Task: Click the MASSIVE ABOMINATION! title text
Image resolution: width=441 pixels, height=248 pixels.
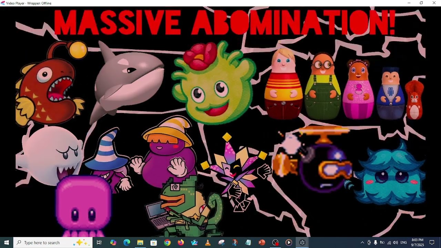Action: 225,22
